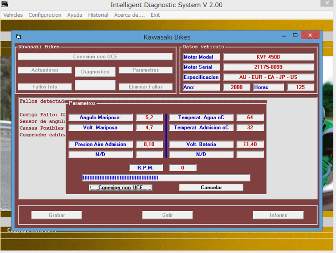The height and width of the screenshot is (253, 336).
Task: Open the Ayuda menu
Action: pyautogui.click(x=75, y=15)
